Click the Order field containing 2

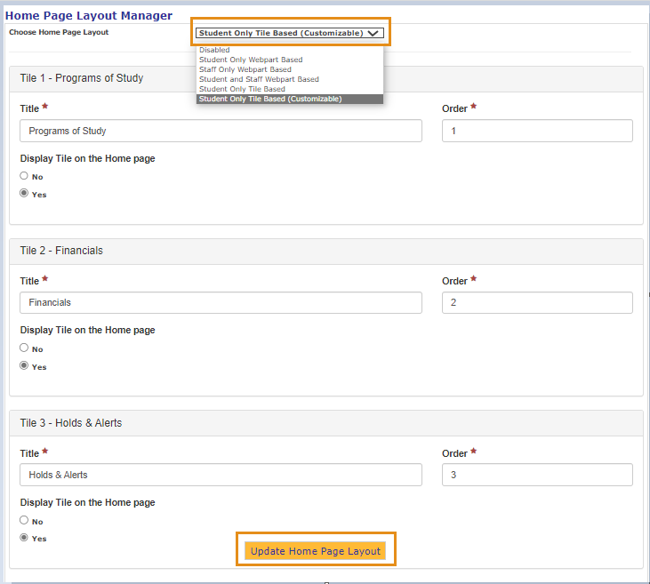[x=537, y=302]
